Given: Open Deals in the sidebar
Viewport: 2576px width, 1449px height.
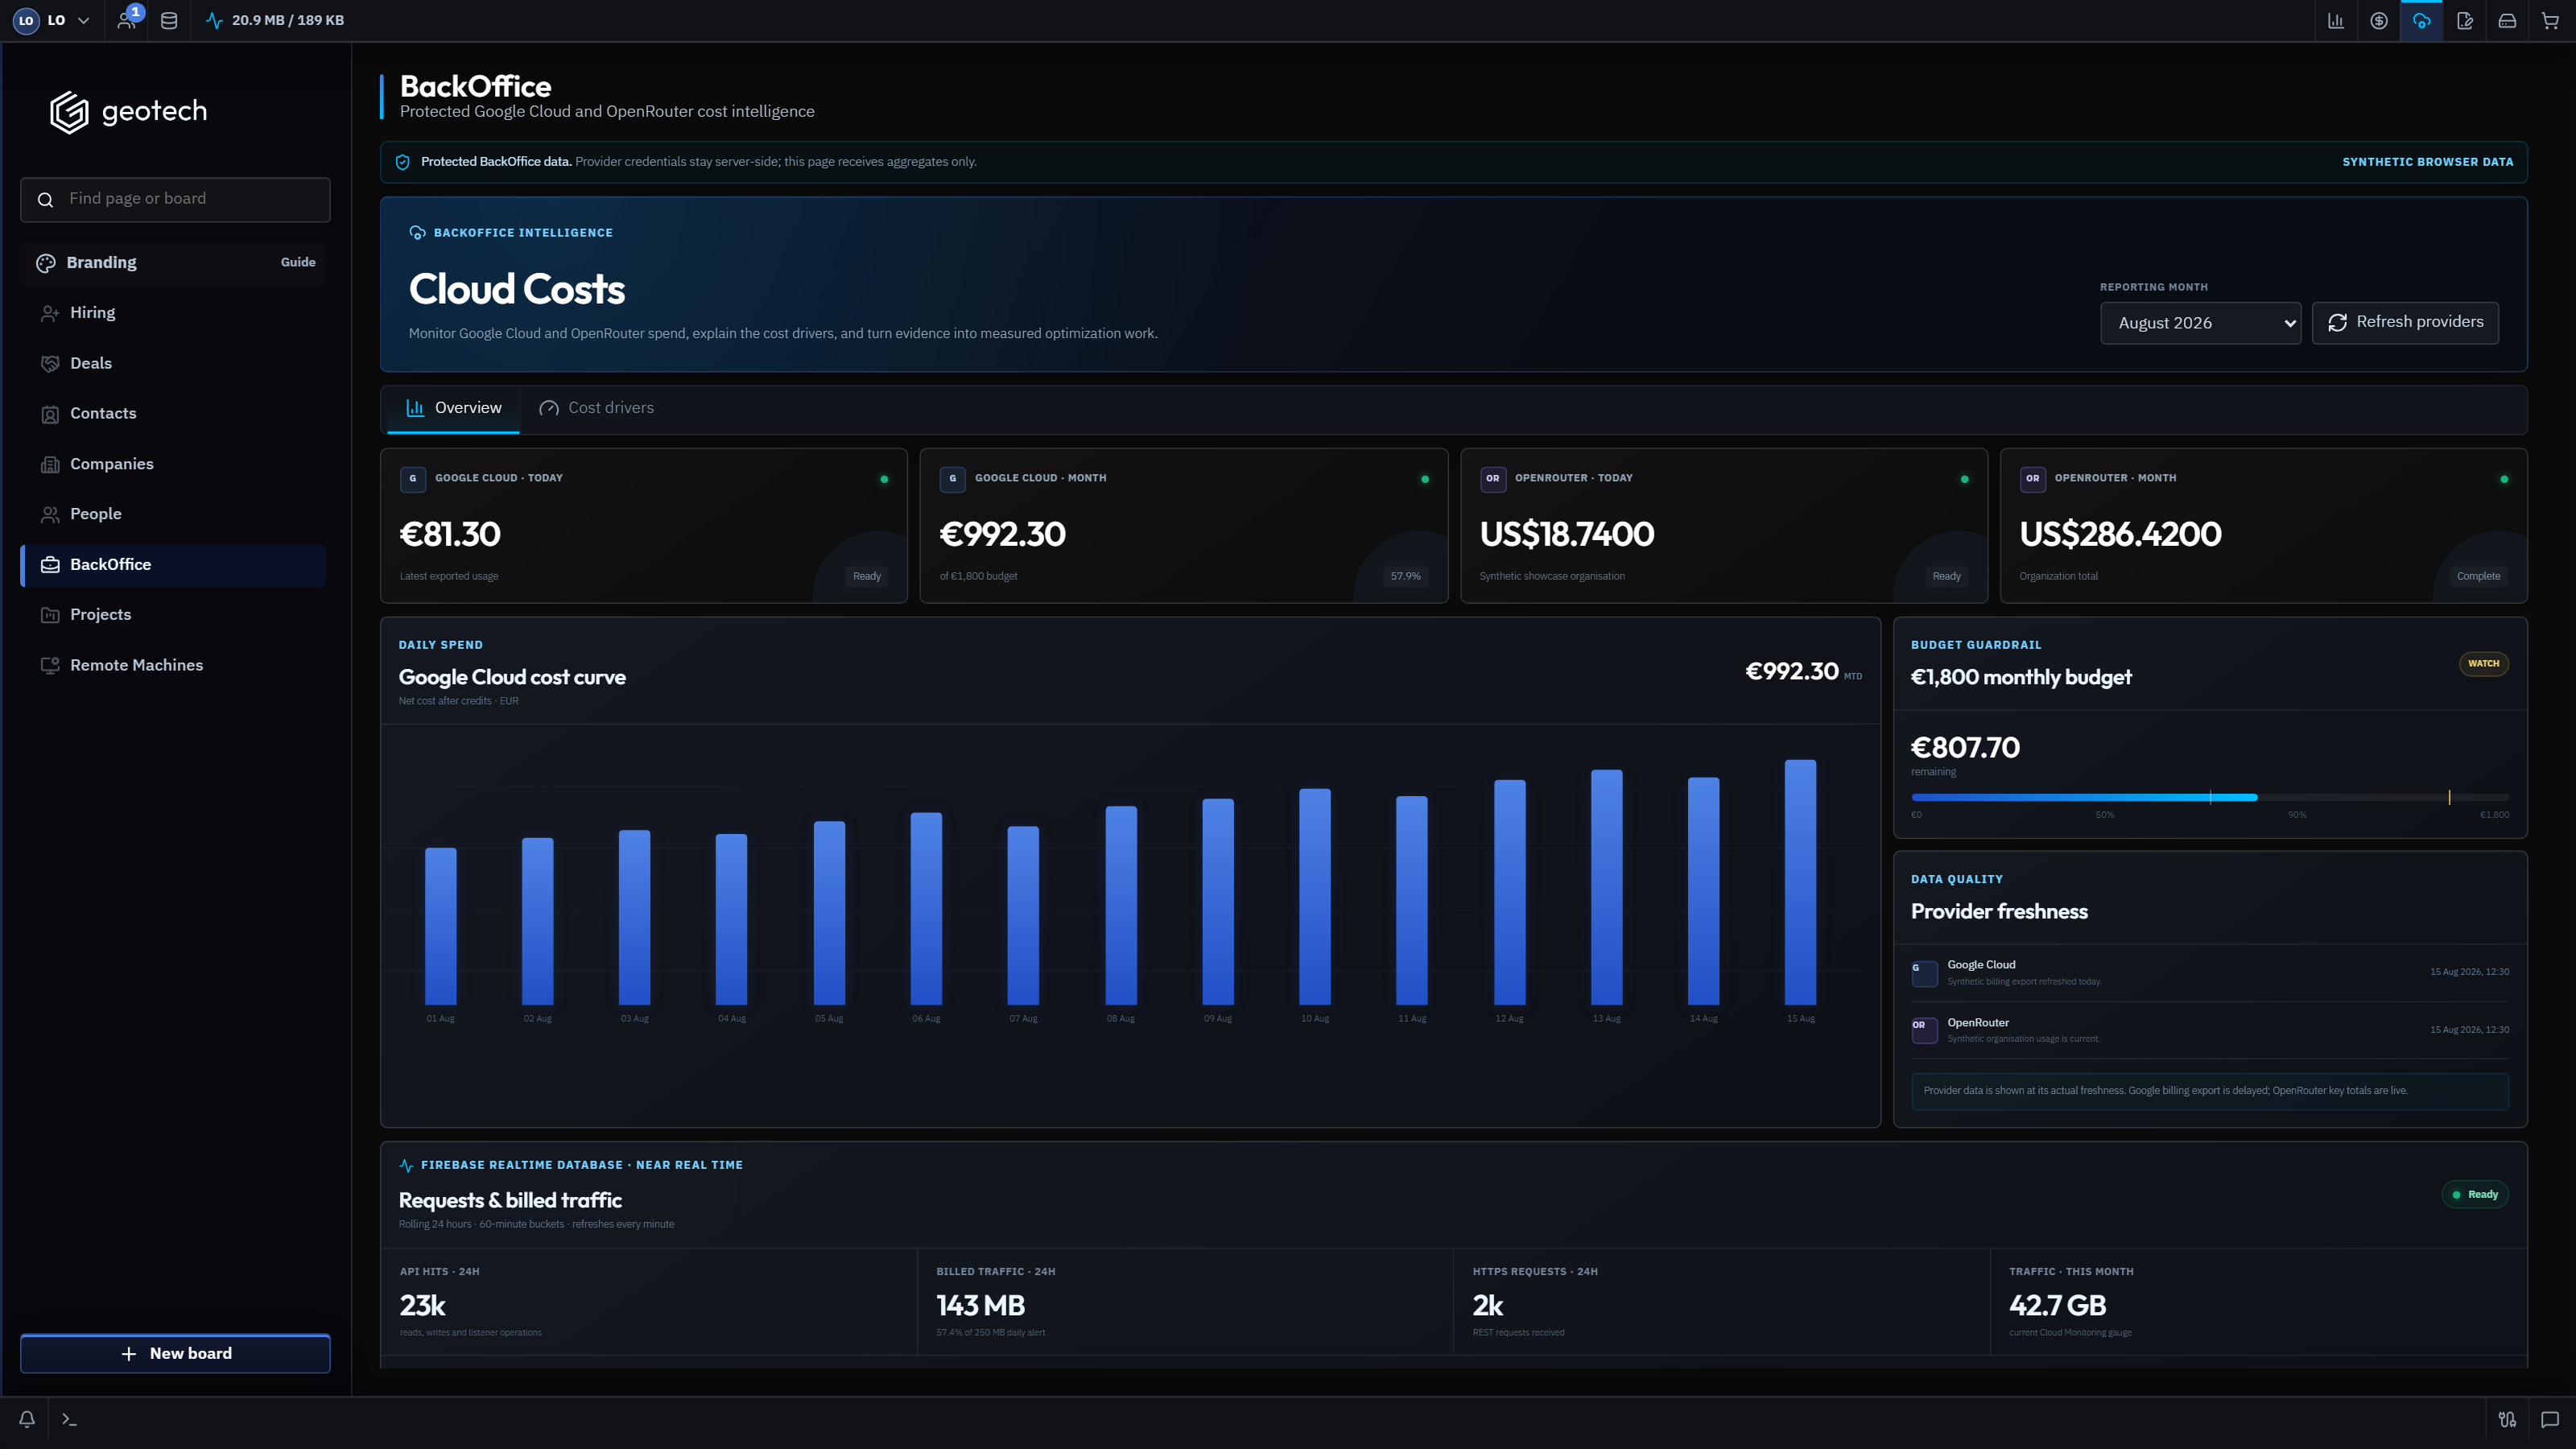Looking at the screenshot, I should [172, 363].
